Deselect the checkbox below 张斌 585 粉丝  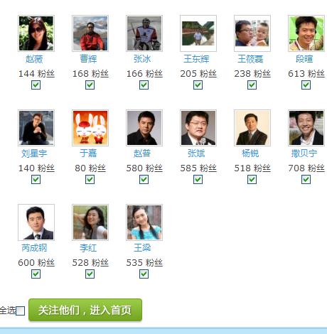tap(198, 179)
